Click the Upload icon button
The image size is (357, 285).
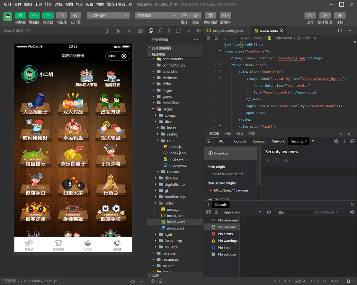310,15
